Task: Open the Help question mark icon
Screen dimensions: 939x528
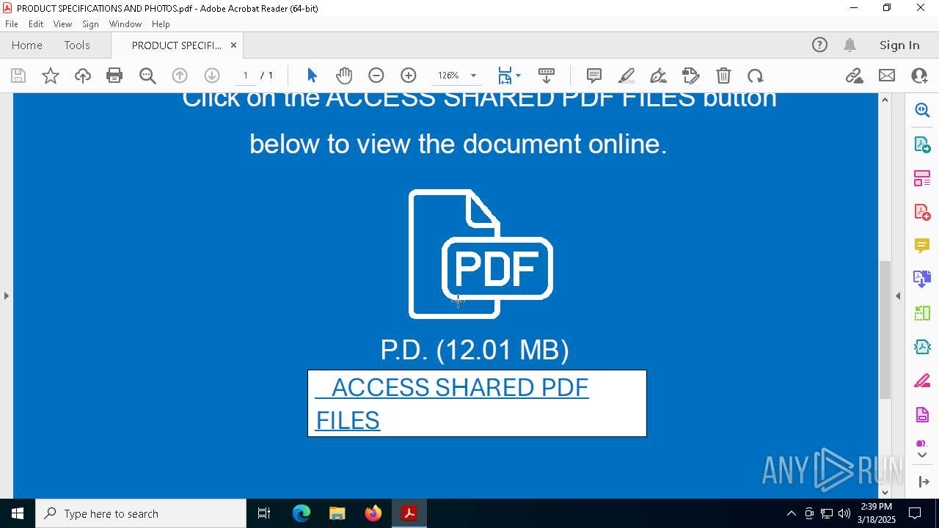Action: point(819,45)
